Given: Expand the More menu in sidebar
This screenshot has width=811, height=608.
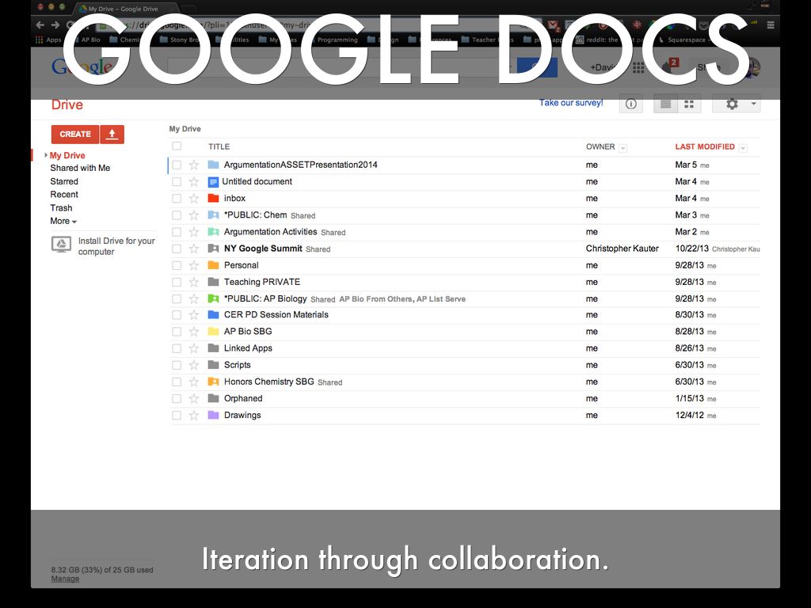Looking at the screenshot, I should 63,222.
